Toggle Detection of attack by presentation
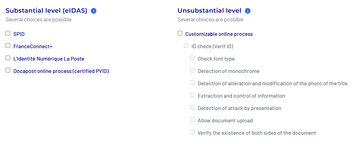The height and width of the screenshot is (144, 359). (192, 108)
